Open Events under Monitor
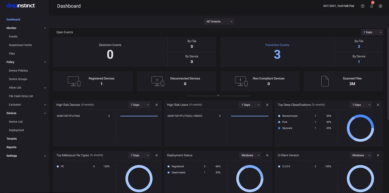 tap(13, 37)
